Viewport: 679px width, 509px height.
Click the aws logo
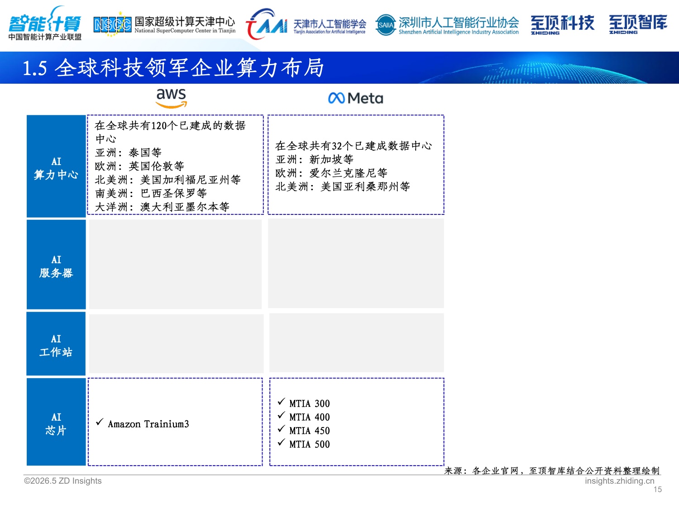click(x=171, y=98)
